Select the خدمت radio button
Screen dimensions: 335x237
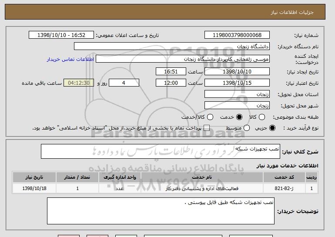(x=239, y=117)
